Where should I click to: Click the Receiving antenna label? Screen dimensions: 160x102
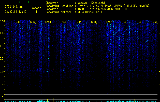[x=59, y=12]
